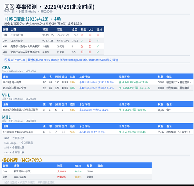
Task: Select the match name 山东vs辽宁
Action: click(17, 41)
